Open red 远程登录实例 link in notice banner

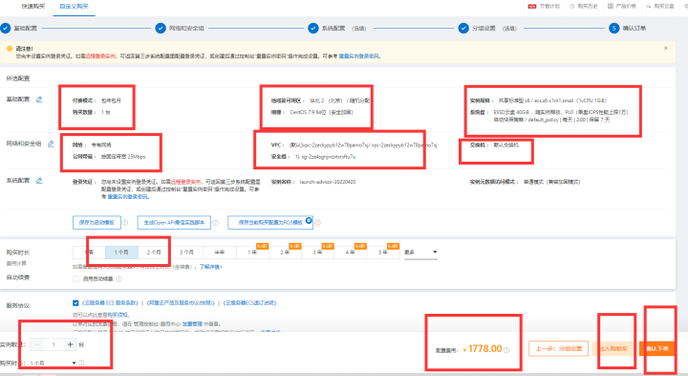pyautogui.click(x=100, y=56)
